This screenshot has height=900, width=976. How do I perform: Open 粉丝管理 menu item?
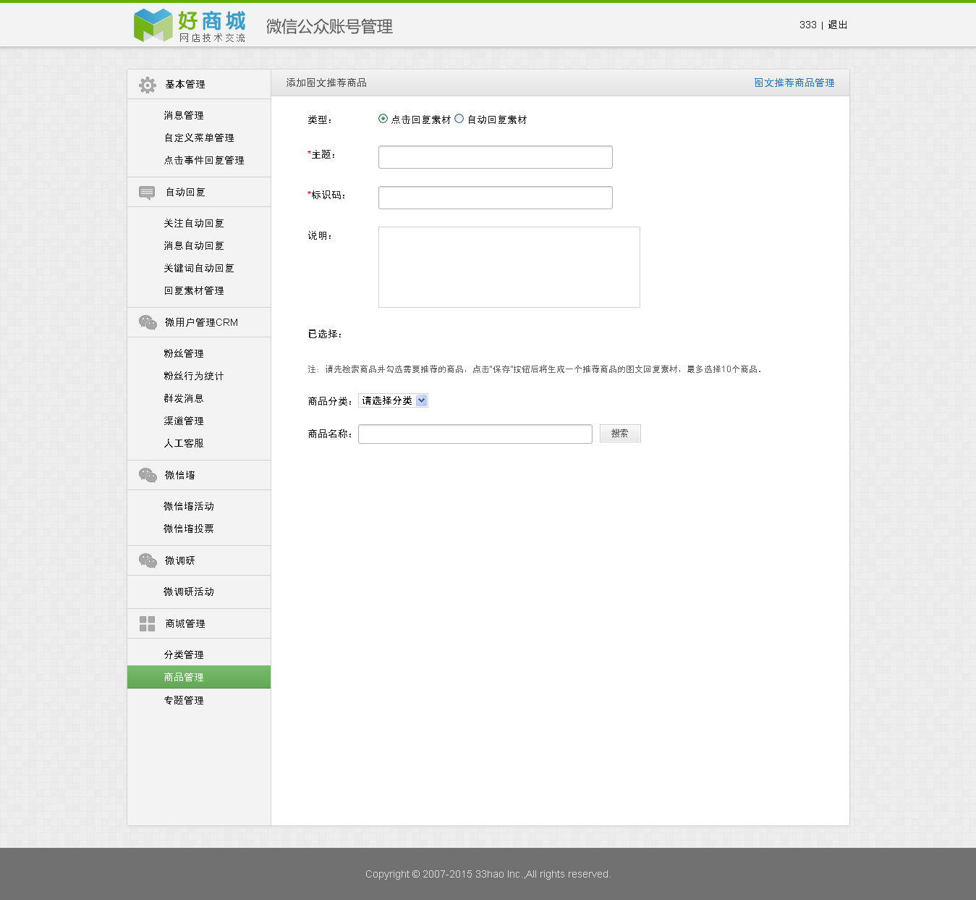pyautogui.click(x=184, y=353)
